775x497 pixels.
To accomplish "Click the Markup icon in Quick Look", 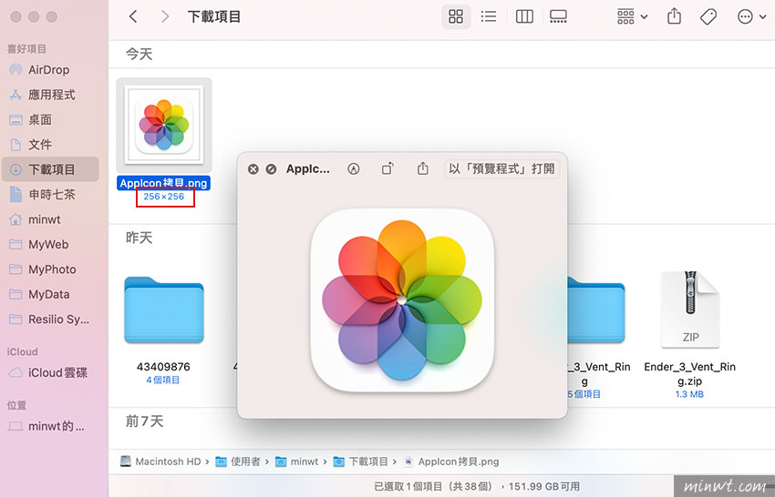I will [x=354, y=169].
